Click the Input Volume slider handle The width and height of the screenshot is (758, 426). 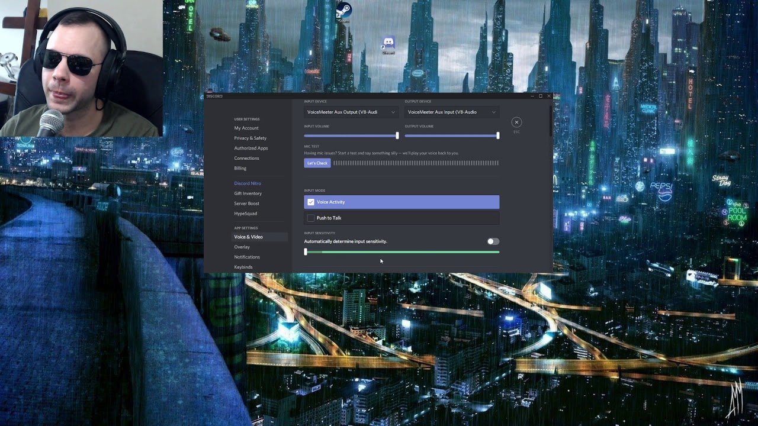point(397,135)
